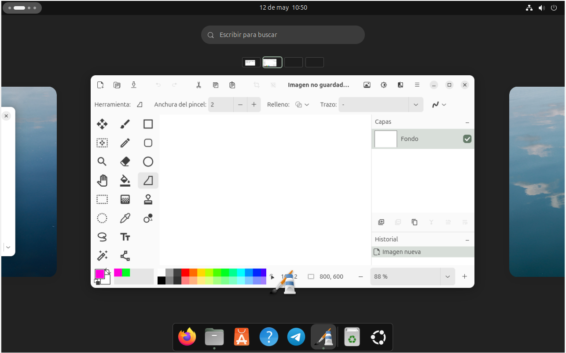Open the Relleno dropdown
Image resolution: width=566 pixels, height=353 pixels.
[x=302, y=104]
